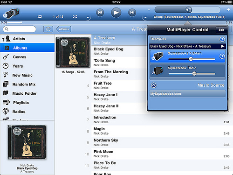Toggle power on Squeezeboks Kjokken player
The height and width of the screenshot is (175, 233).
[x=153, y=58]
